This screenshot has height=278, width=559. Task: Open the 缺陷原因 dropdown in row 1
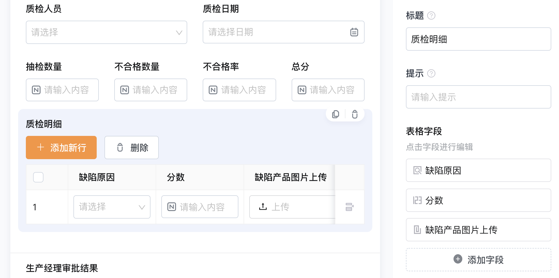(112, 207)
